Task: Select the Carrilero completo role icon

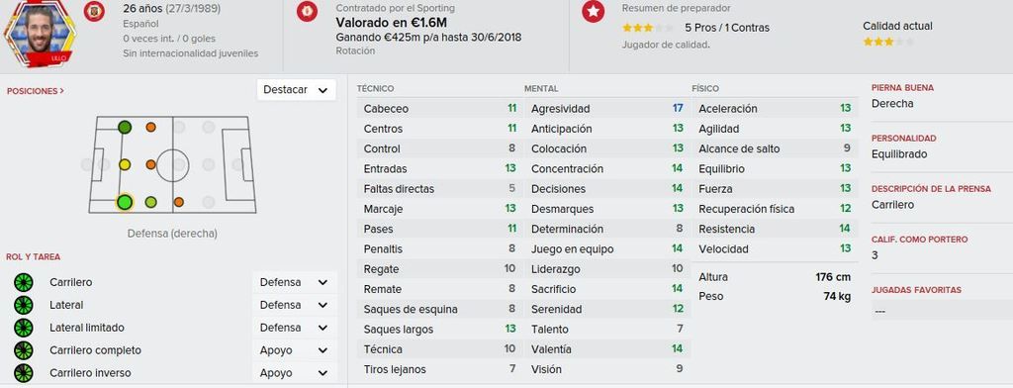Action: click(x=24, y=350)
